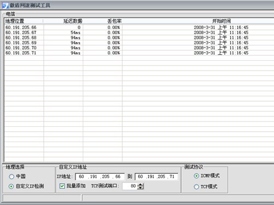The width and height of the screenshot is (274, 205).
Task: Sort by 开始时间 column header
Action: click(x=198, y=21)
